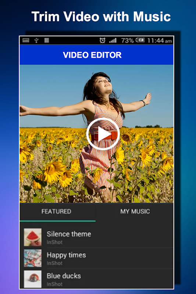
Task: Click the InShot label under Happy times
Action: pos(54,263)
